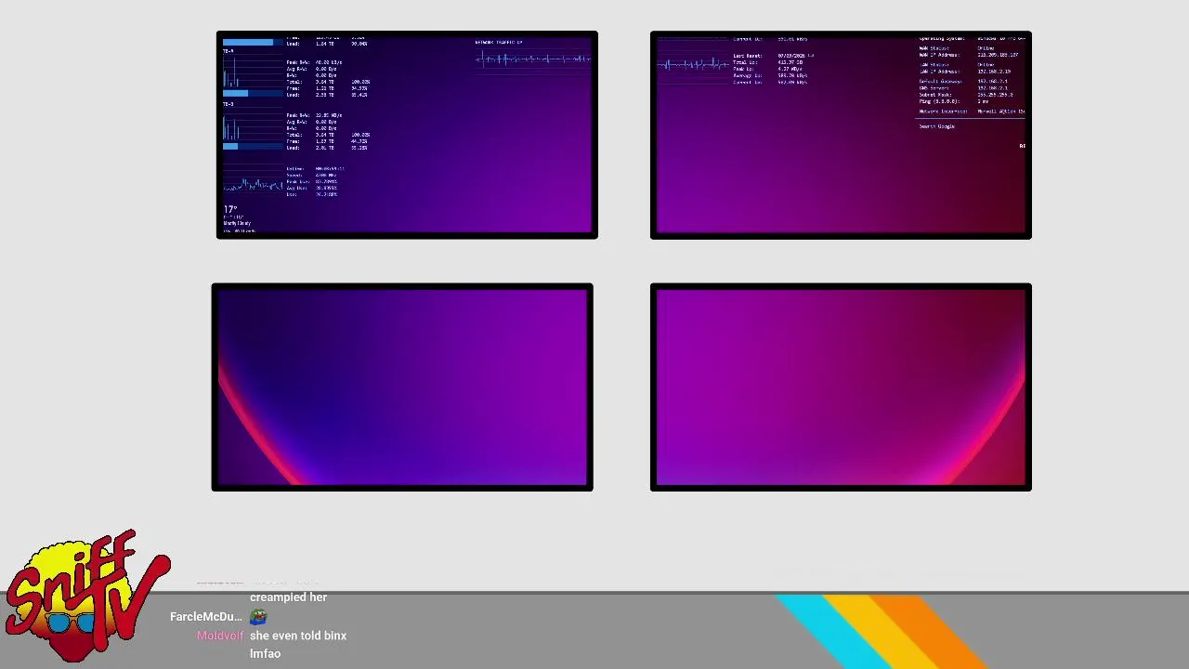1189x669 pixels.
Task: Click the SniffTV channel logo
Action: [86, 595]
